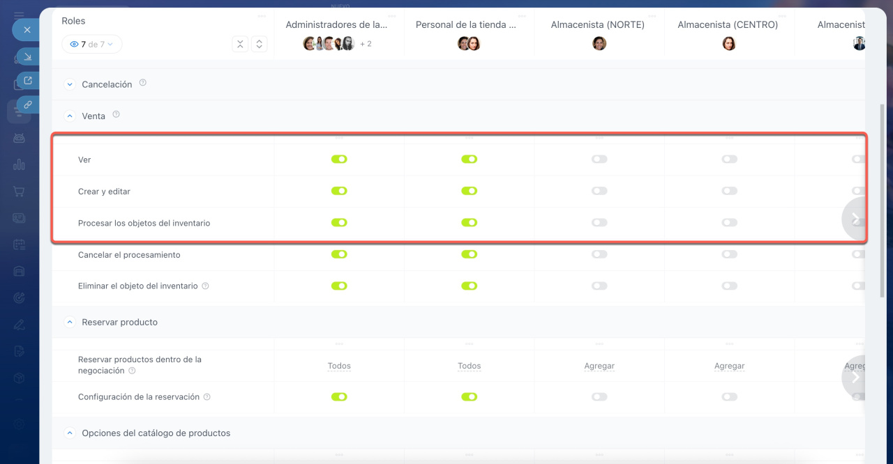Enable Crear y editar for Almacenista (NORTE)
This screenshot has width=893, height=464.
coord(599,191)
